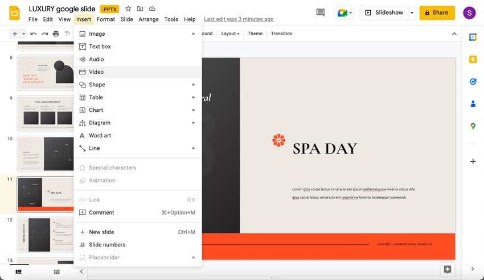Open the 'Last edit was' version history link
The height and width of the screenshot is (280, 484).
(239, 19)
